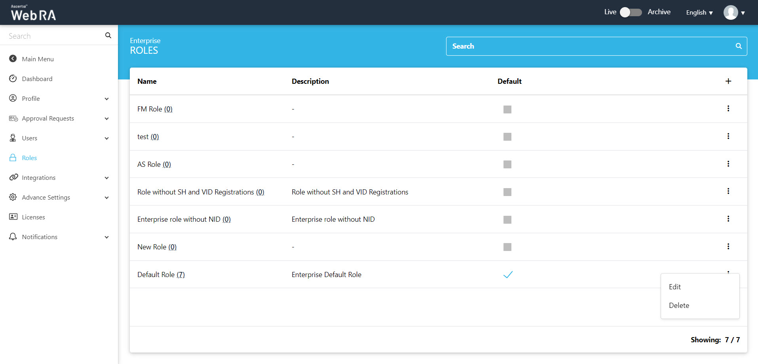This screenshot has height=364, width=758.
Task: Open Dashboard from the sidebar
Action: click(x=37, y=79)
